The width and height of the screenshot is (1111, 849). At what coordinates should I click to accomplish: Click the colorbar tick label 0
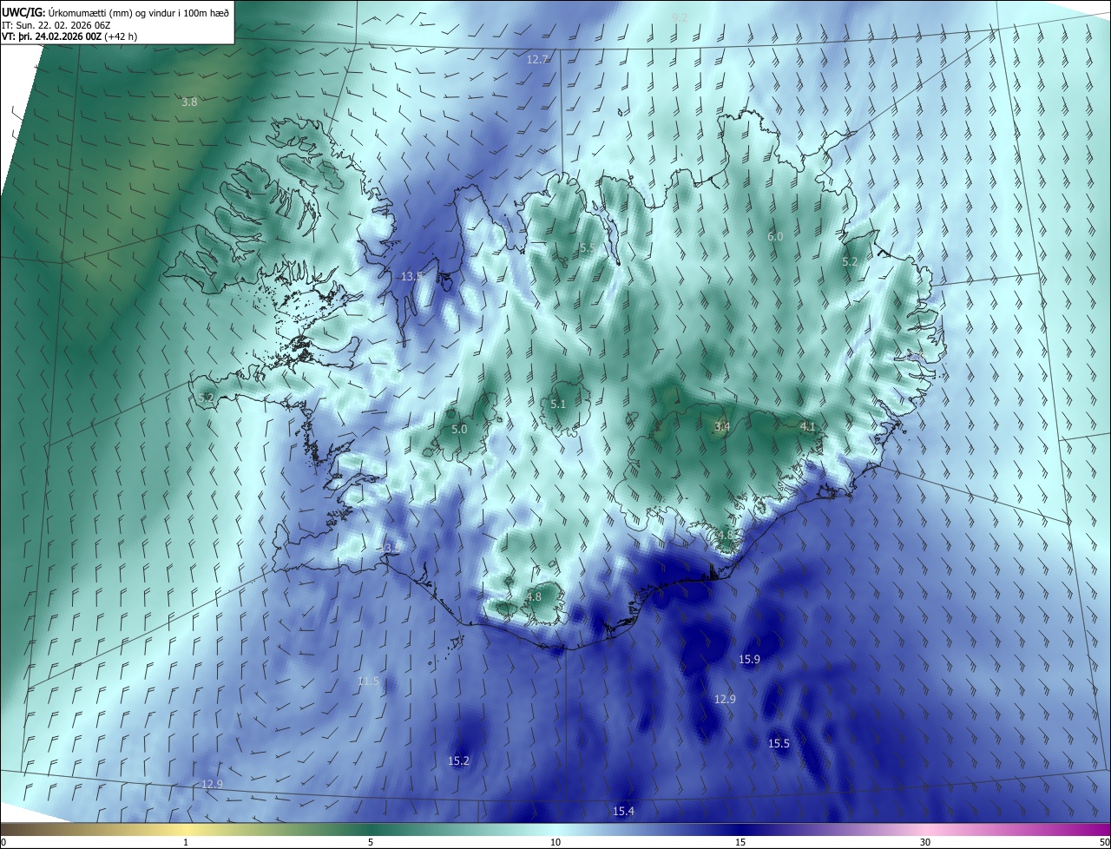3,842
